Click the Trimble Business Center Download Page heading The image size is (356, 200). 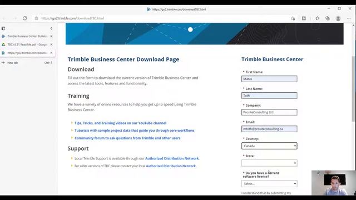pos(123,59)
